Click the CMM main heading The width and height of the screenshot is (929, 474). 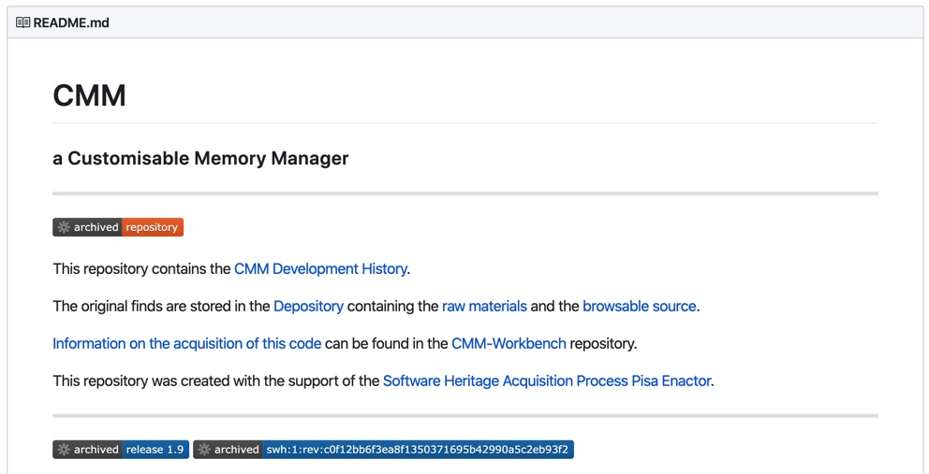point(89,95)
